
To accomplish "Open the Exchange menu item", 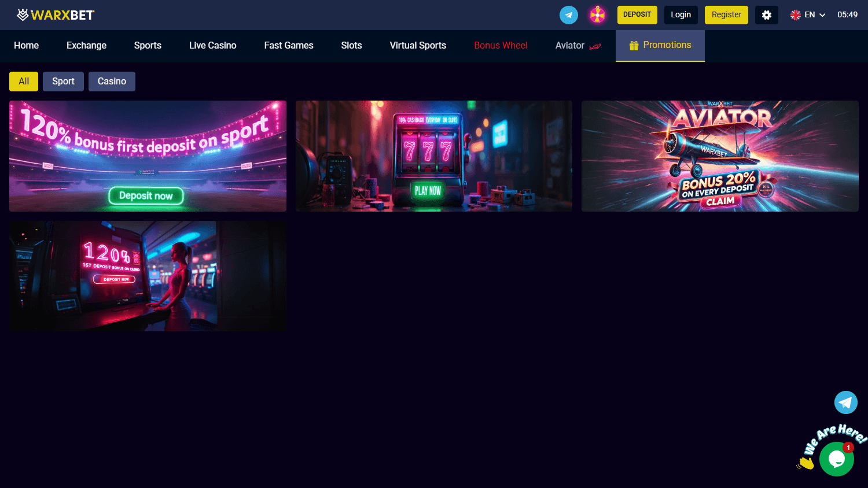I will (86, 46).
